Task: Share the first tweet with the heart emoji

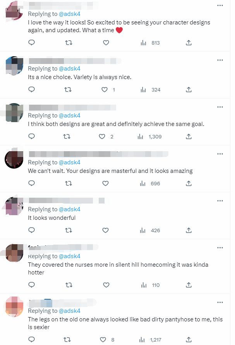Action: point(189,43)
